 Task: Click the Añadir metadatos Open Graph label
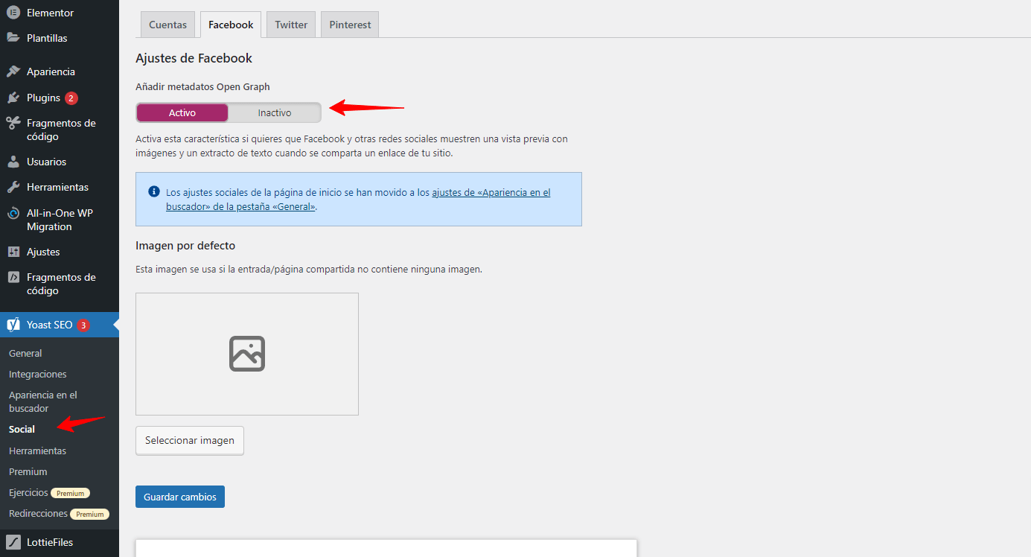click(202, 87)
